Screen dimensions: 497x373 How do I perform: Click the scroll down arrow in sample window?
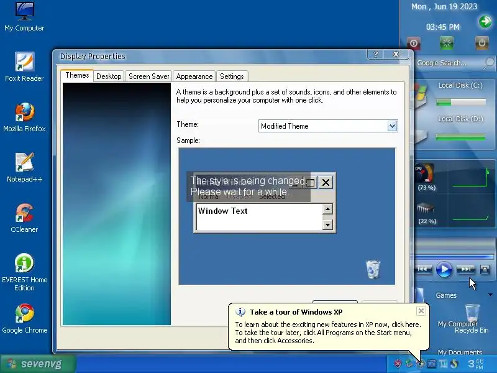(x=327, y=225)
